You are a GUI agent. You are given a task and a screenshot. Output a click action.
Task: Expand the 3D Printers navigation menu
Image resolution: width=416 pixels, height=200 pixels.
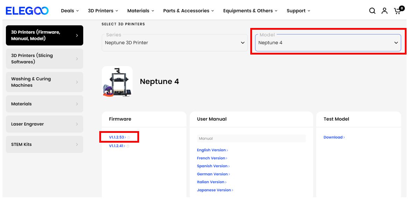pyautogui.click(x=103, y=11)
